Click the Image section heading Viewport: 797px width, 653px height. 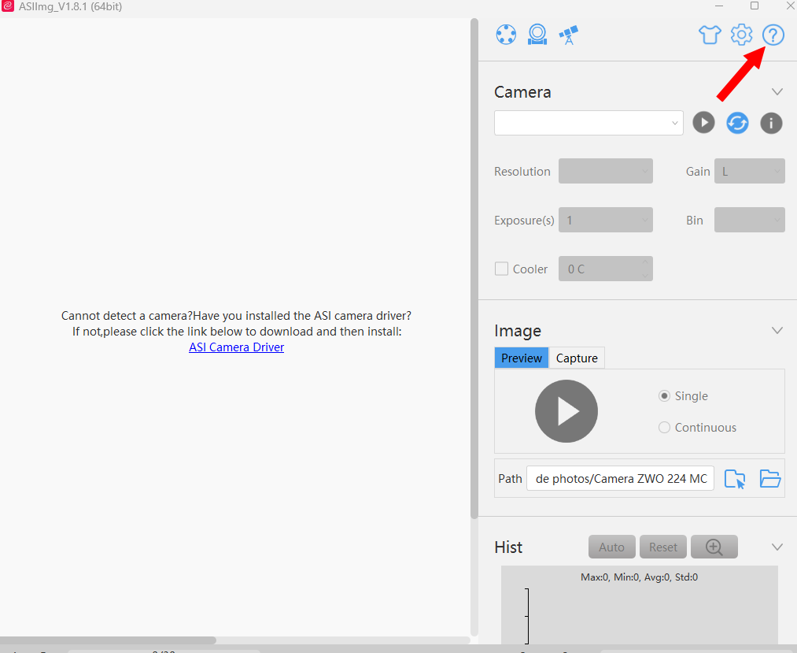(x=518, y=332)
